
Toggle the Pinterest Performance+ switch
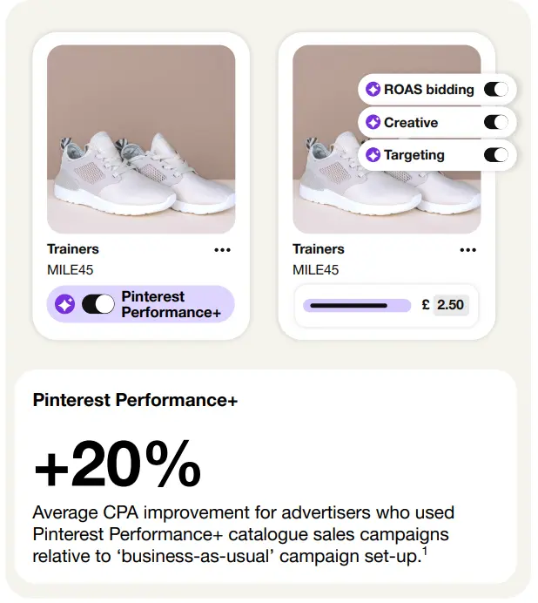(x=98, y=304)
